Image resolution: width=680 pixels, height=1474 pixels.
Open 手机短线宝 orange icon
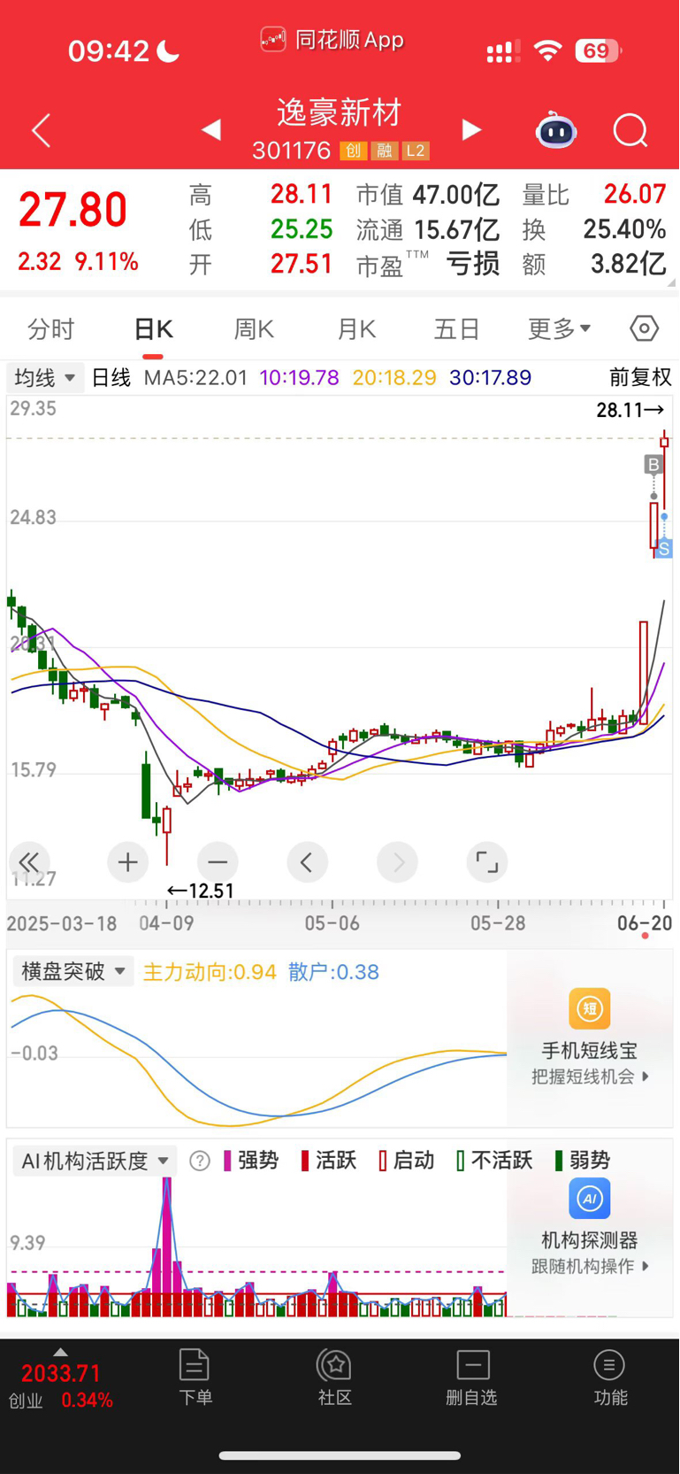click(x=589, y=1008)
